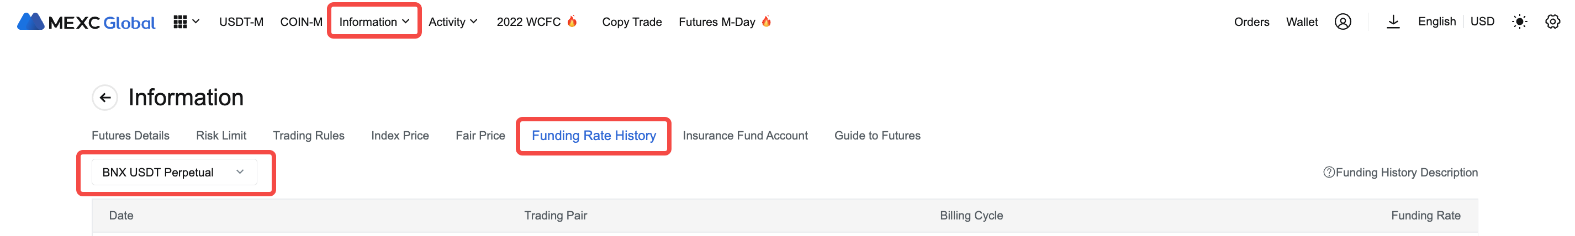Toggle the light/dark theme sun icon
1575x236 pixels.
1519,22
